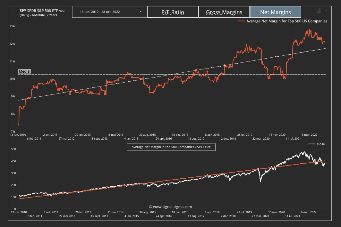Viewport: 341px width, 227px height.
Task: Open the chart settings icon
Action: 318,11
